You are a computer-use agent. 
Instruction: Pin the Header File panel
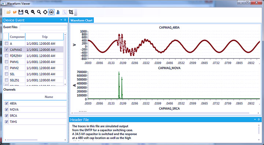[x=259, y=119]
